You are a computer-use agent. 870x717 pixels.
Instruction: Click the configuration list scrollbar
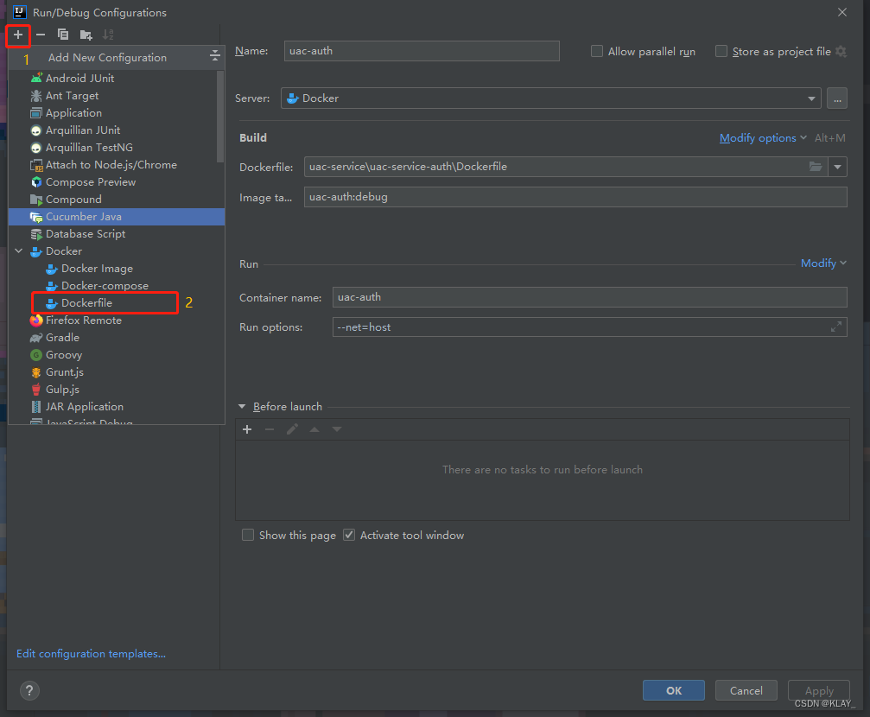[220, 117]
